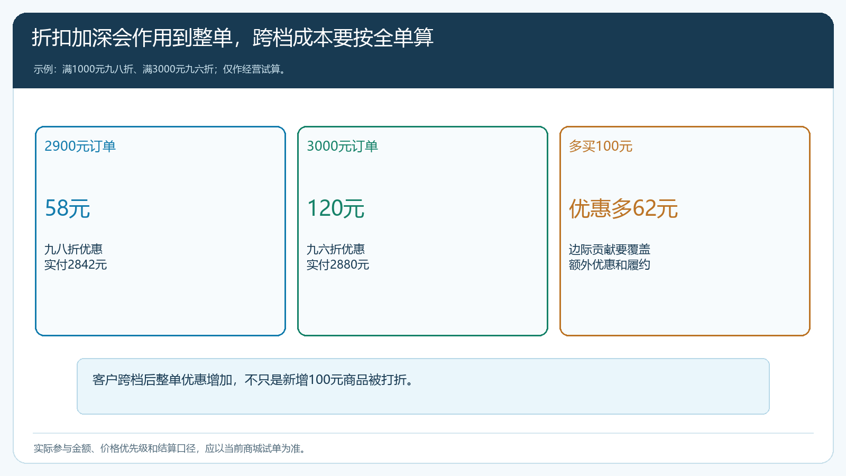Viewport: 846px width, 476px height.
Task: Select the footer disclaimer 实际参与金额、价格优先级
Action: click(x=171, y=448)
